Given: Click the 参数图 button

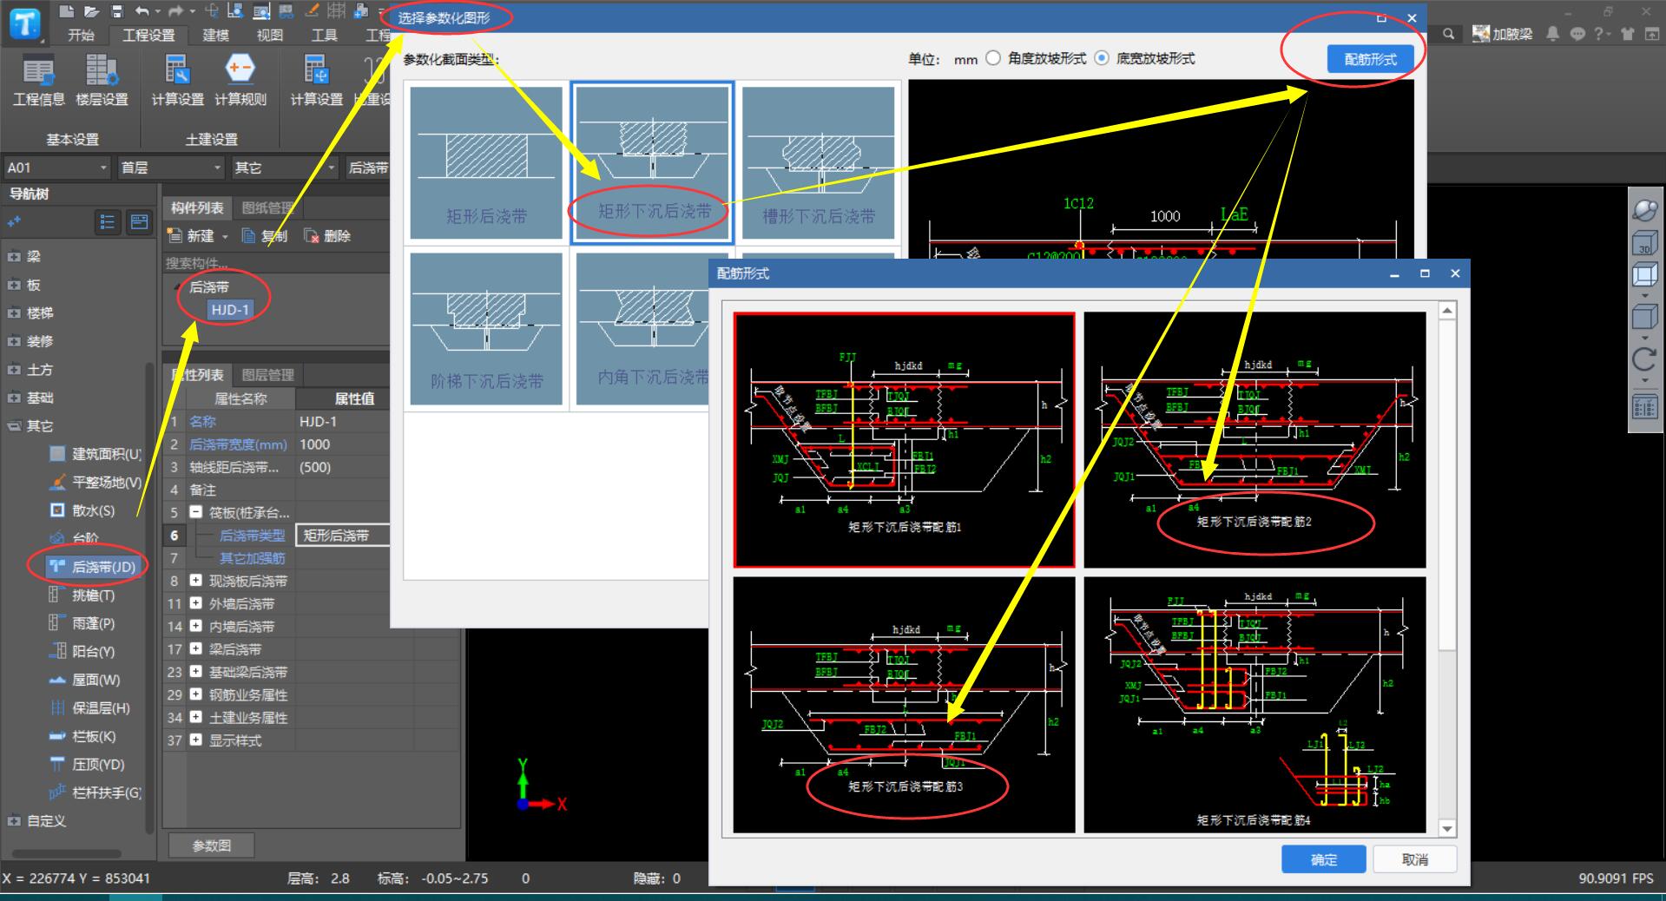Looking at the screenshot, I should (212, 845).
